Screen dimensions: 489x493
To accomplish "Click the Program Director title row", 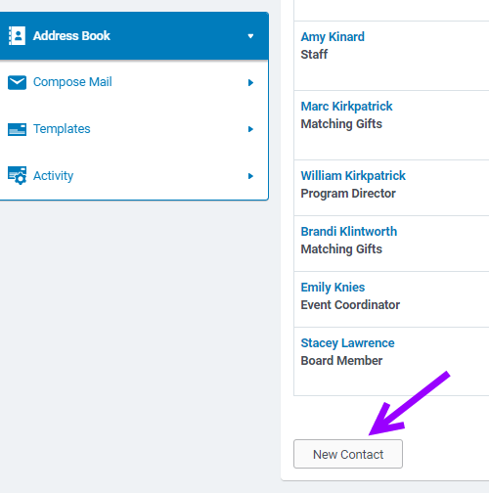I will [348, 194].
